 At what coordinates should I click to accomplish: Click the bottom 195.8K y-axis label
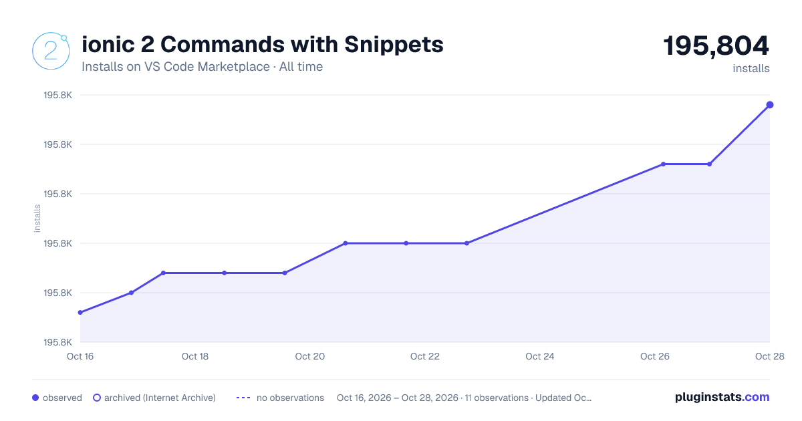pyautogui.click(x=57, y=342)
